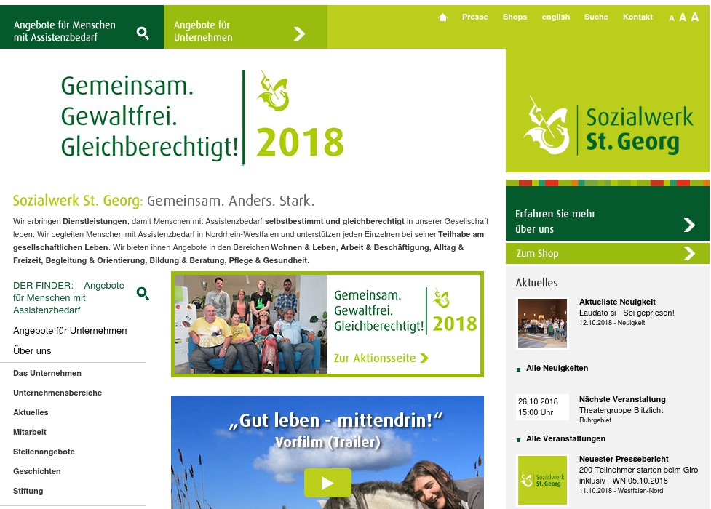Open "Erfahren Sie mehr über uns" via its arrow

coord(689,225)
